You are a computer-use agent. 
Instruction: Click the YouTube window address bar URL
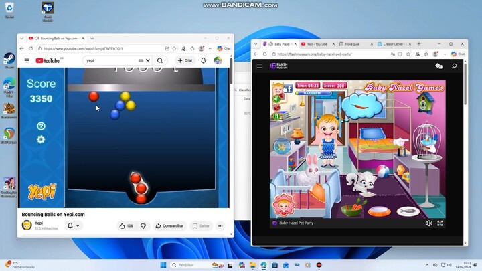pyautogui.click(x=84, y=49)
